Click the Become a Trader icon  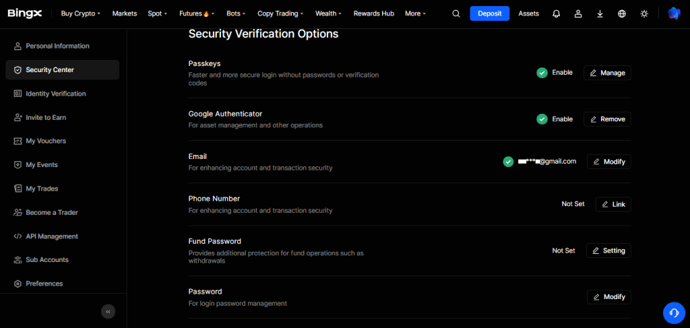coord(18,212)
